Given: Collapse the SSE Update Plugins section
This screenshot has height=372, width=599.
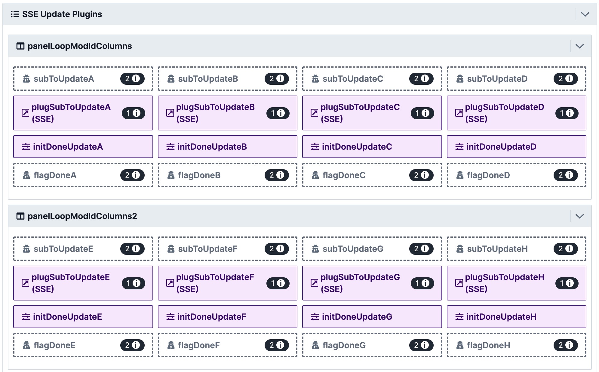Looking at the screenshot, I should pyautogui.click(x=585, y=14).
